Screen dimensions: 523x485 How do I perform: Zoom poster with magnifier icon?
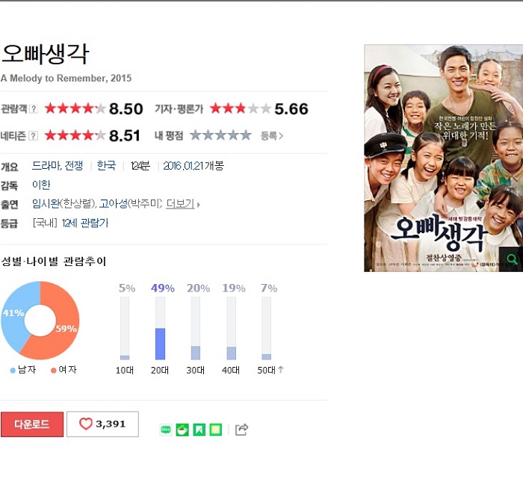point(511,259)
